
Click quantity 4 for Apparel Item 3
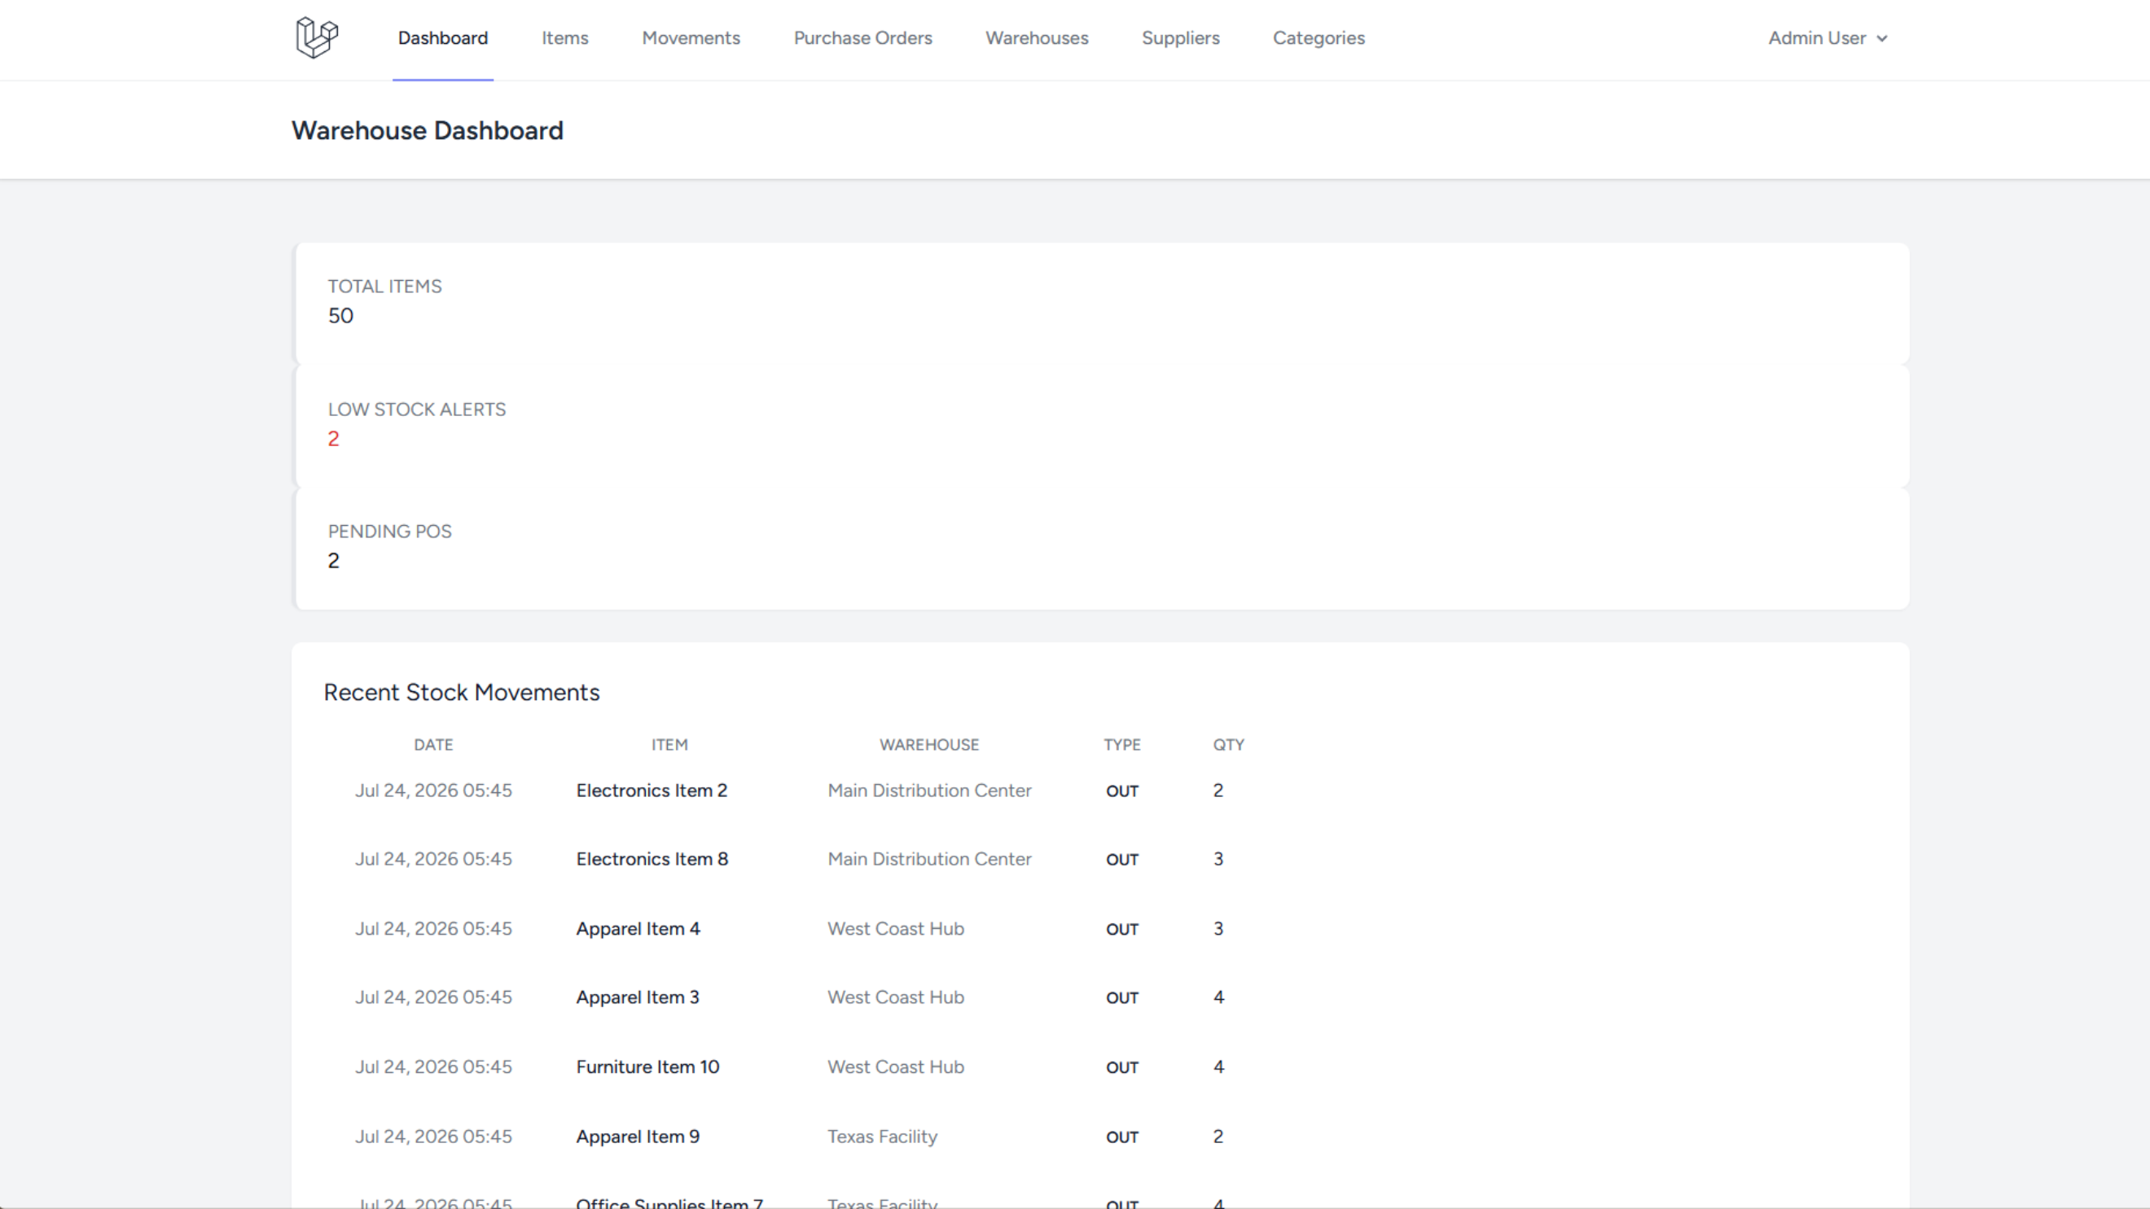pos(1218,998)
